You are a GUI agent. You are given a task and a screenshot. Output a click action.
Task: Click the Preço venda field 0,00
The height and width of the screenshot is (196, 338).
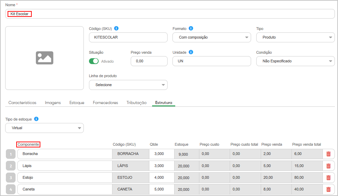coord(149,61)
